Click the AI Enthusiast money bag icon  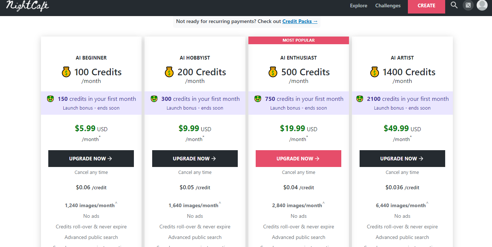pyautogui.click(x=273, y=72)
